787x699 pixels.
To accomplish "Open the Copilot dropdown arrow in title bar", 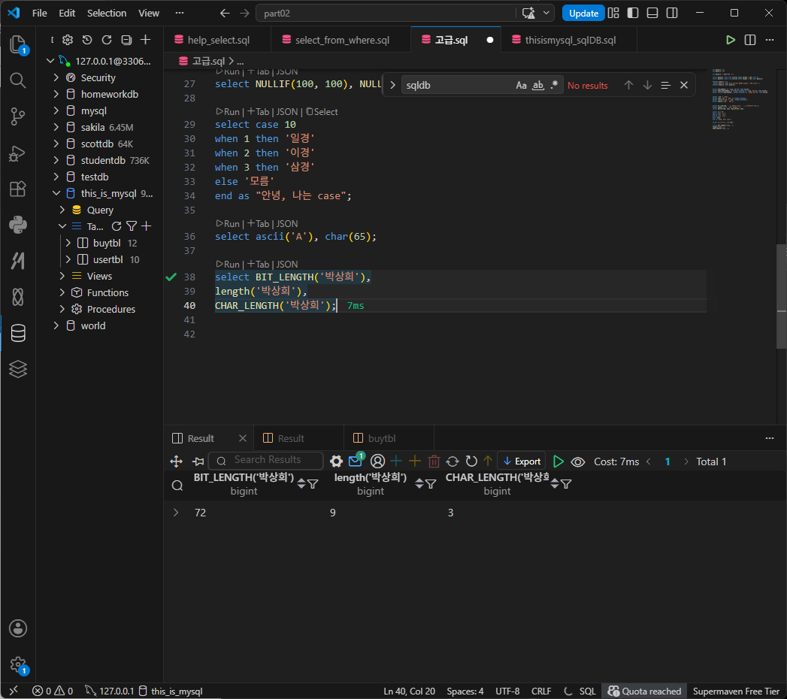I will pyautogui.click(x=546, y=13).
